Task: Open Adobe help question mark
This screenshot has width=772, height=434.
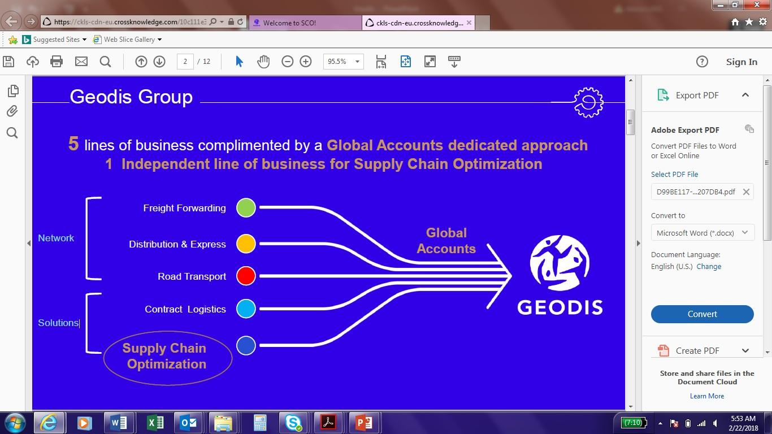Action: coord(702,62)
